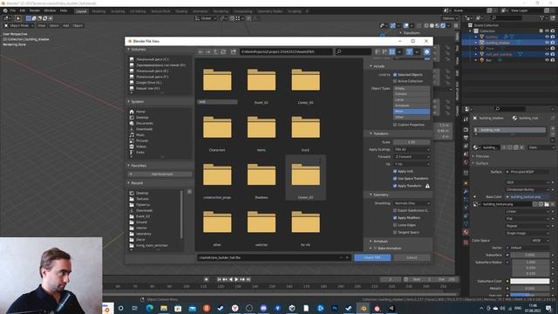Select Armature in Object Types list
Screen dimensions: 558x314
pos(412,106)
